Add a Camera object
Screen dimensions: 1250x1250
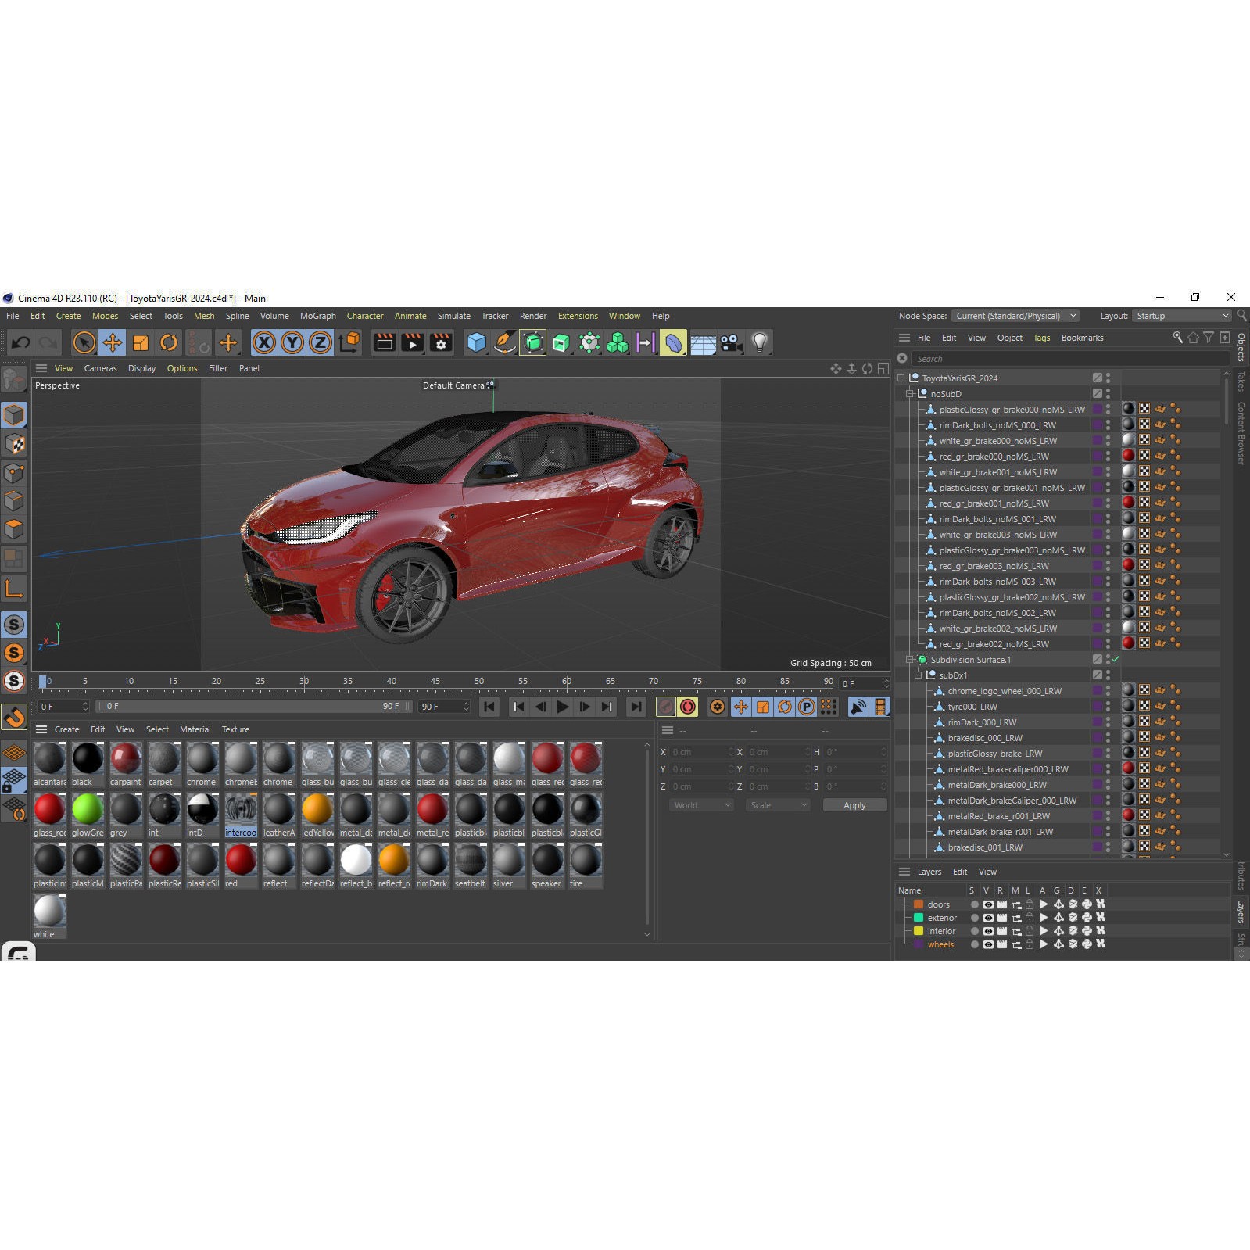(x=731, y=342)
